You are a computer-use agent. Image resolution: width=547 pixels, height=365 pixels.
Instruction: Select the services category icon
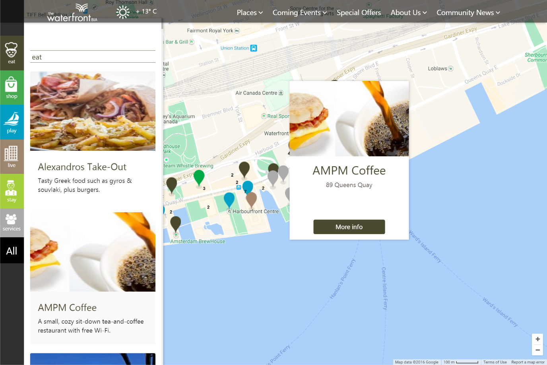[x=12, y=223]
